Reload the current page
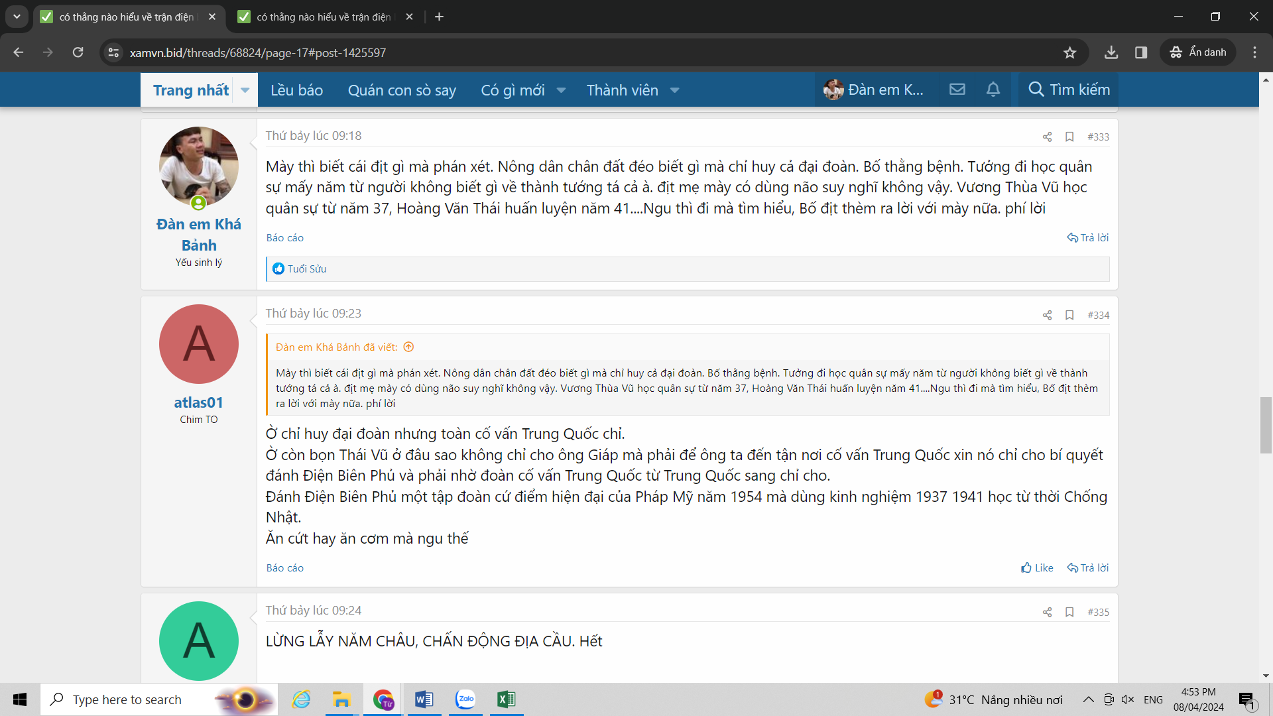The image size is (1273, 716). coord(78,52)
